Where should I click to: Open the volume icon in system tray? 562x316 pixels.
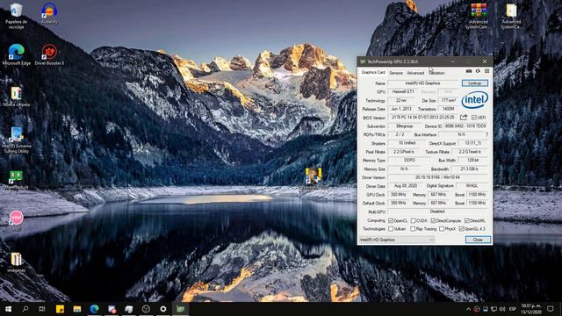[x=502, y=309]
